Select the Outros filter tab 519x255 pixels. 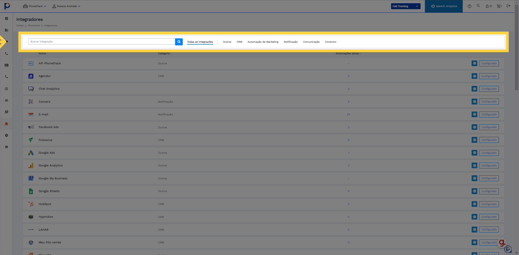point(227,42)
